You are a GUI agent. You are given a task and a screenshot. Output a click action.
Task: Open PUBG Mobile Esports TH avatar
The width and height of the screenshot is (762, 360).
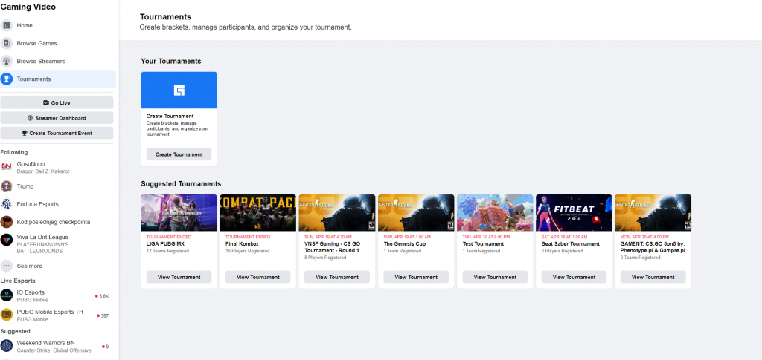(7, 315)
